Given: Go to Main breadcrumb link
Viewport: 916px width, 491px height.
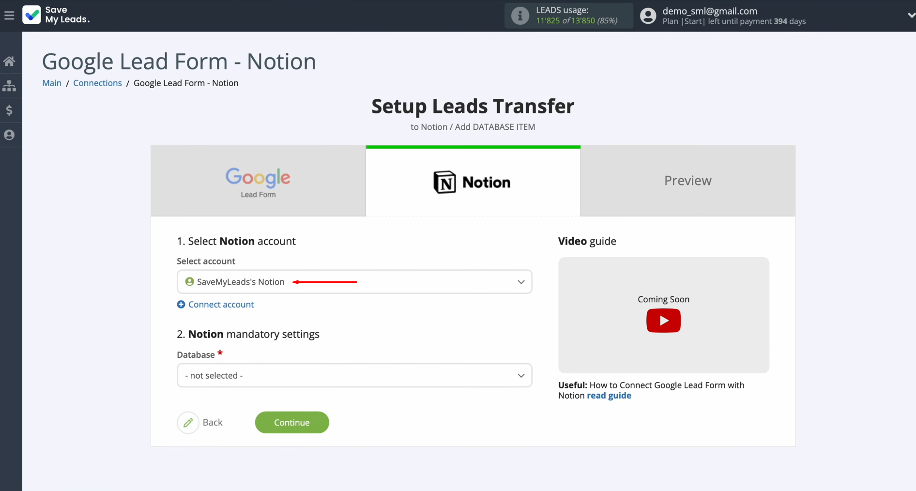Looking at the screenshot, I should (x=52, y=83).
